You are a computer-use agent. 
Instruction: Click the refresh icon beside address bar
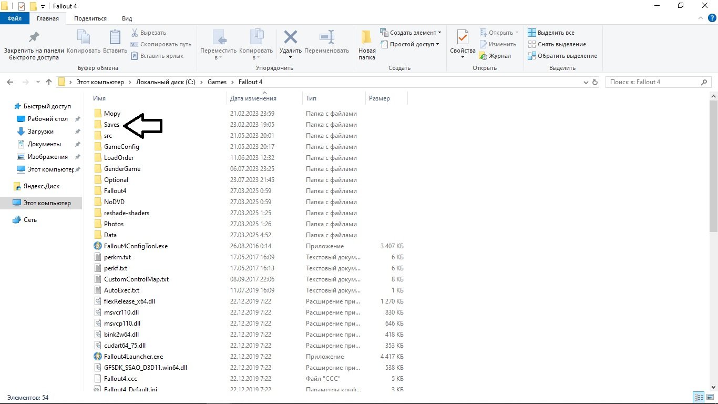tap(595, 82)
